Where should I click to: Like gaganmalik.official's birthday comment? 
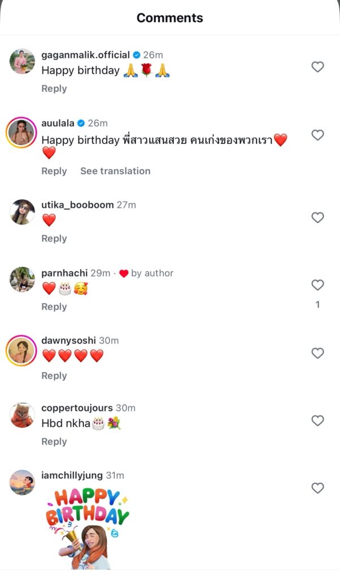(x=317, y=67)
